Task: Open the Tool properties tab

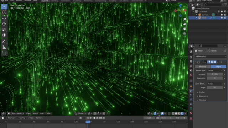Action: point(191,52)
